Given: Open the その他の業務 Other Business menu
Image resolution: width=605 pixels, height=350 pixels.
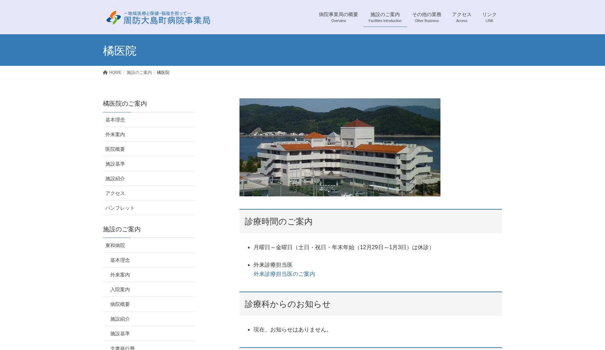Looking at the screenshot, I should coord(426,17).
